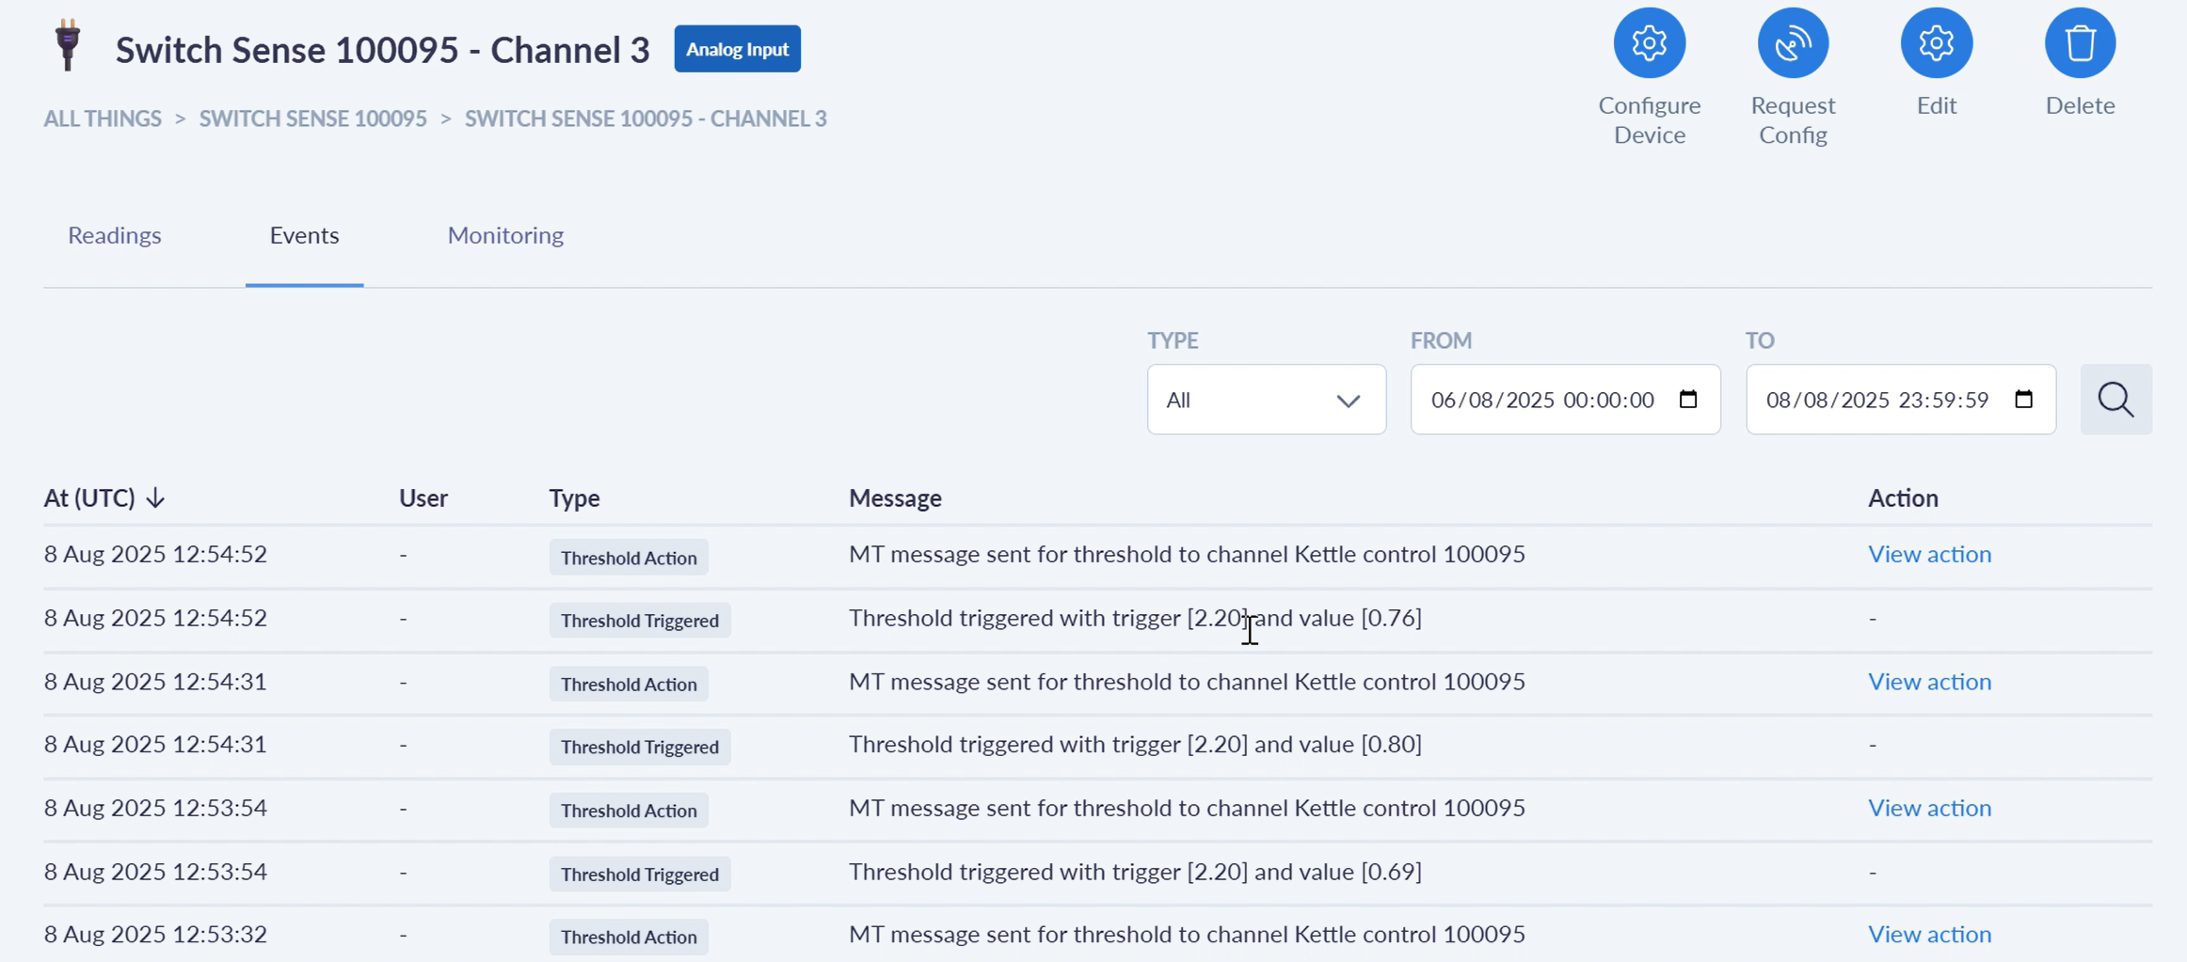The width and height of the screenshot is (2187, 962).
Task: Click the Request Config satellite icon
Action: [1792, 43]
